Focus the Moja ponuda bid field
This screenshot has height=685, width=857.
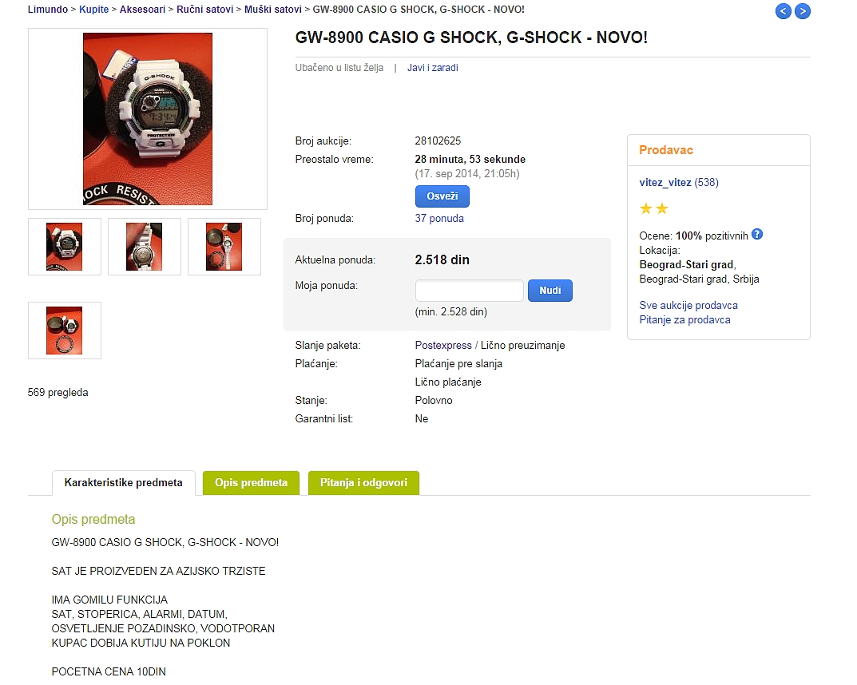[470, 291]
